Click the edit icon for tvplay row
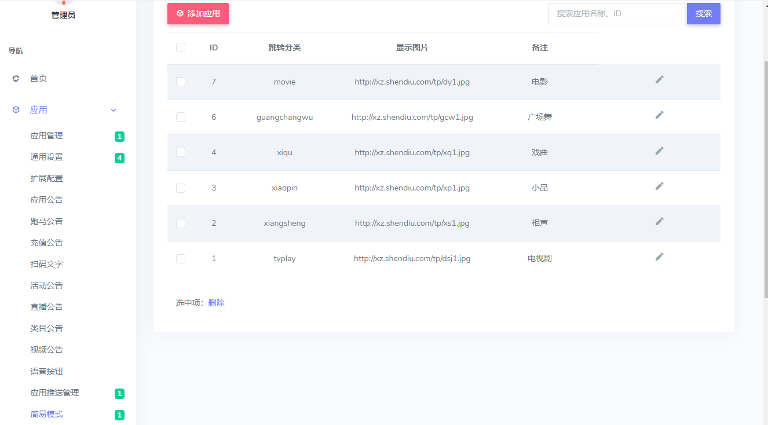768x425 pixels. (659, 257)
